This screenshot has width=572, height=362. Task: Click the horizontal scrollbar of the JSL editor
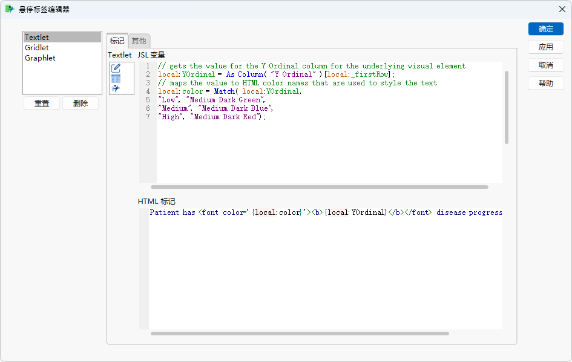(x=320, y=187)
